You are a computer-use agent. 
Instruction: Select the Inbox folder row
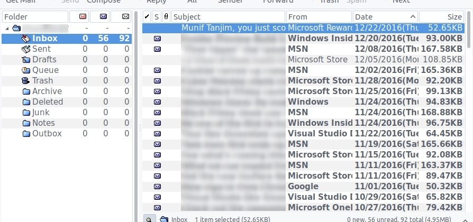point(67,39)
